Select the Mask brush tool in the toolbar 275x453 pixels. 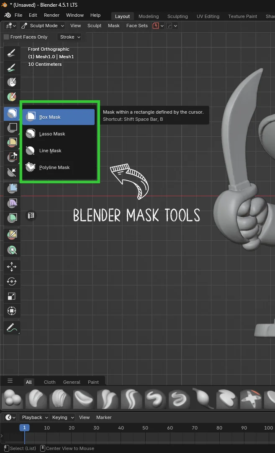click(x=12, y=82)
